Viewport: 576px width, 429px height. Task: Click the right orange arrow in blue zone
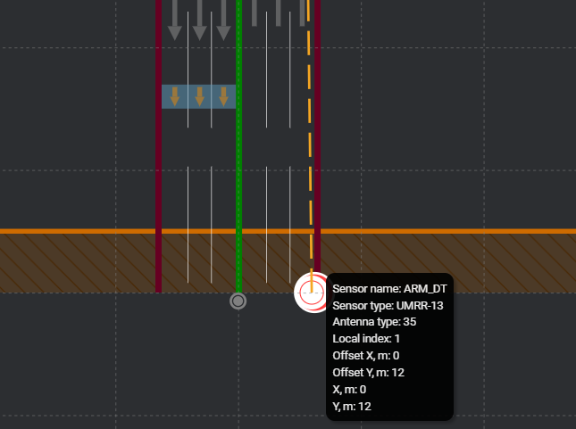[x=223, y=96]
